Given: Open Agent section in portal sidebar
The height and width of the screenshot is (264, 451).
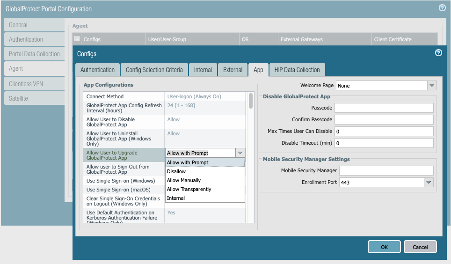Looking at the screenshot, I should [34, 68].
